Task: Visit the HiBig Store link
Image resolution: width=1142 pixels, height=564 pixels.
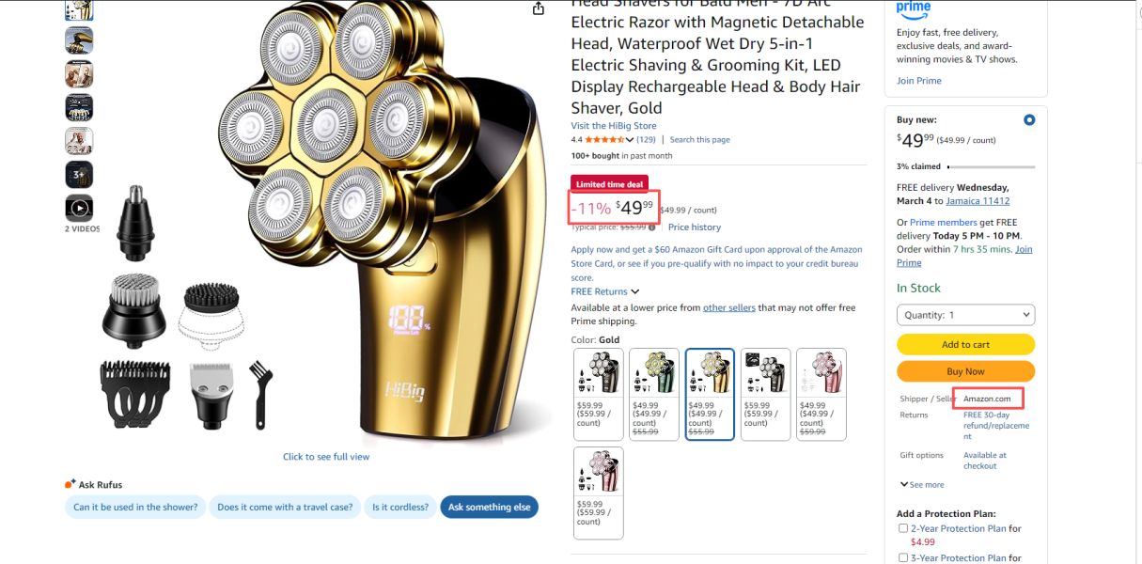Action: [614, 126]
